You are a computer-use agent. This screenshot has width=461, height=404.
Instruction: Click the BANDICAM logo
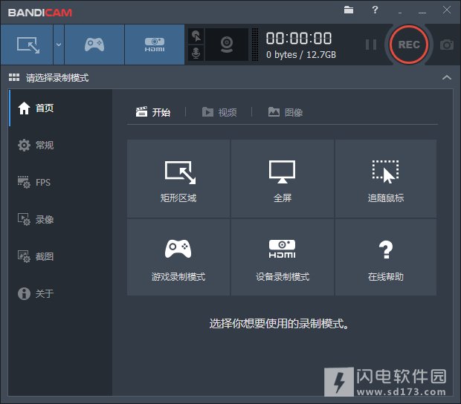pos(40,13)
